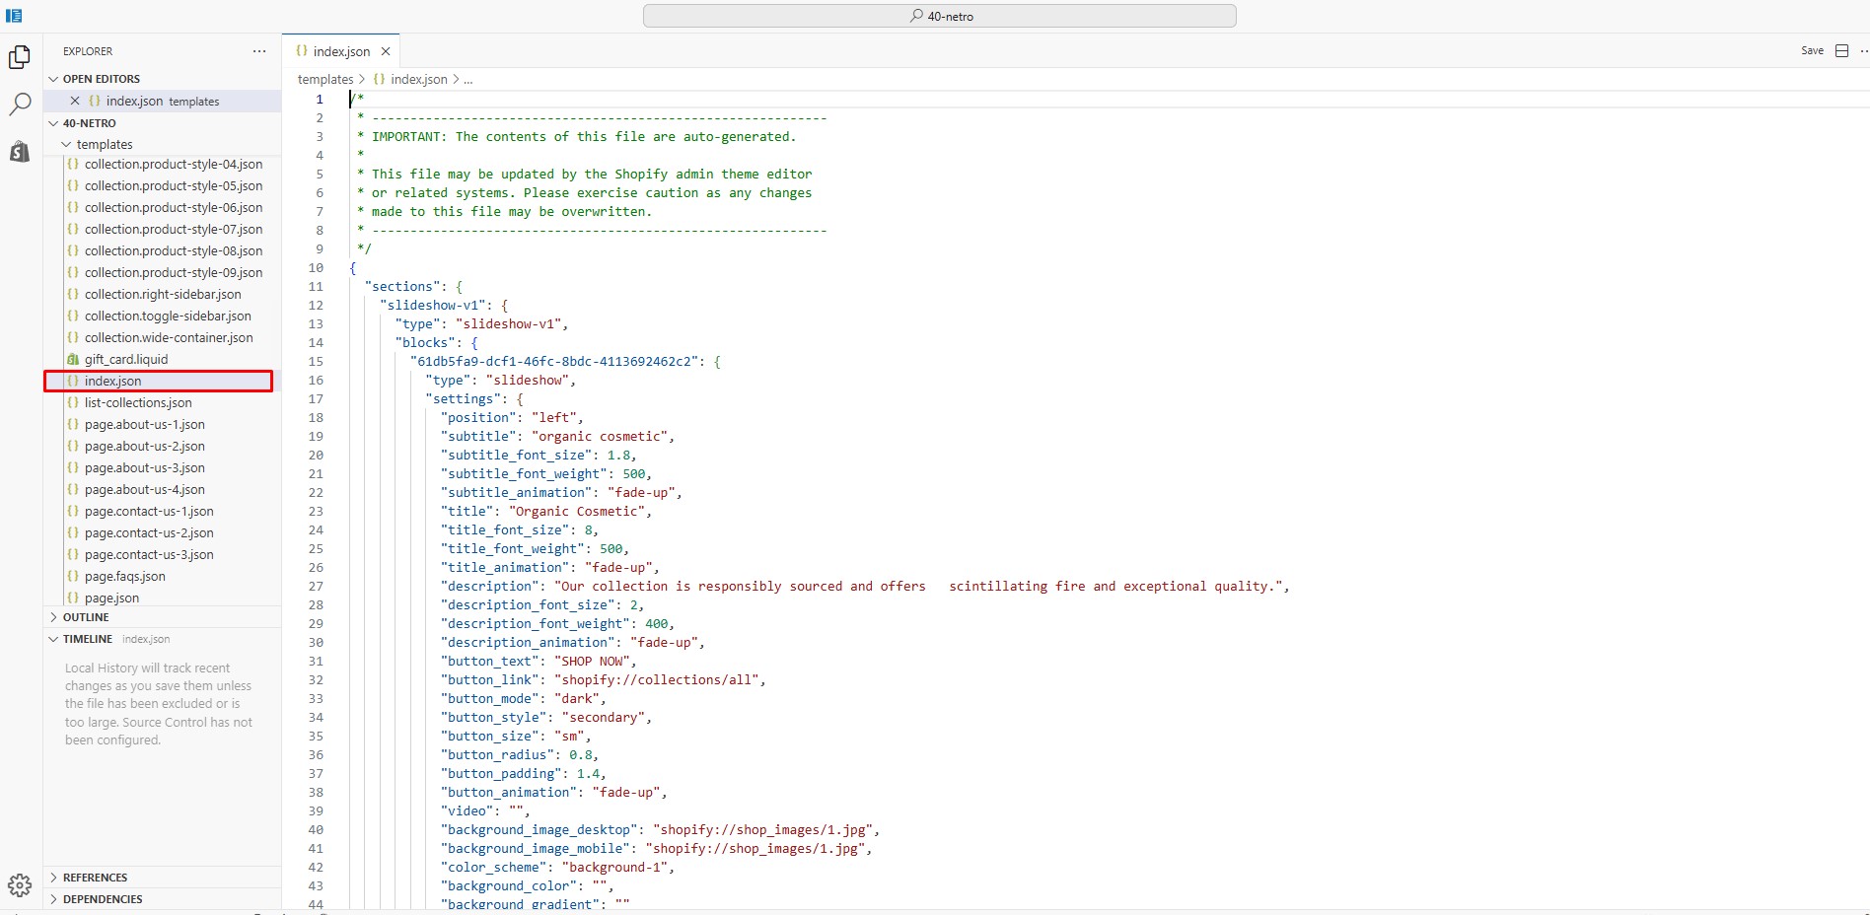Screen dimensions: 1870x915
Task: Open the Shopify panel icon
Action: pos(20,151)
